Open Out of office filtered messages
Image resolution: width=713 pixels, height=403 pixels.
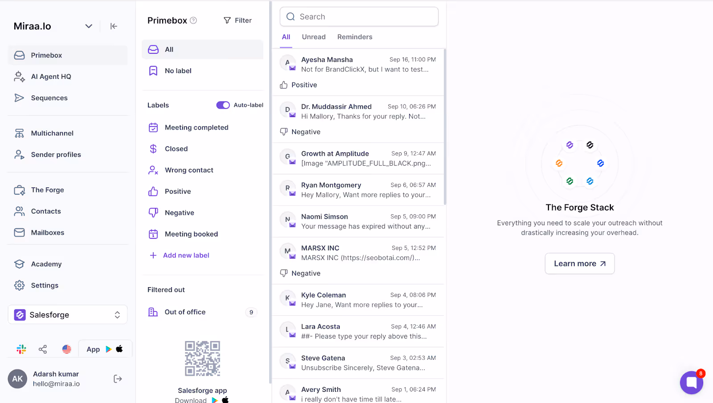(202, 312)
